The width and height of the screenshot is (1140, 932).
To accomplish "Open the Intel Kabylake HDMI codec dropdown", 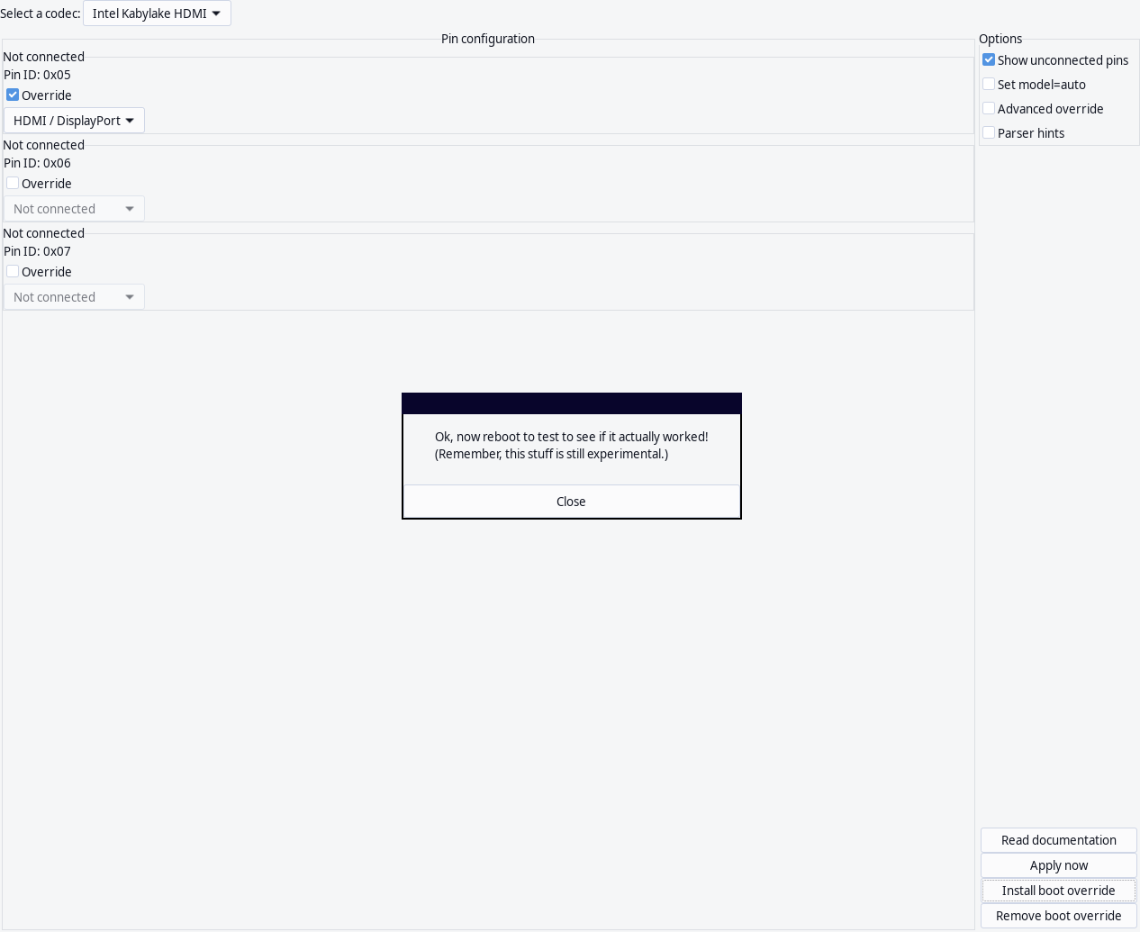I will coord(157,14).
